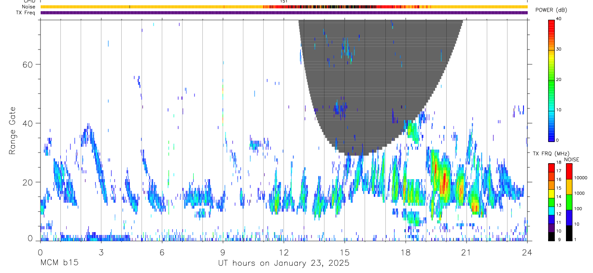The width and height of the screenshot is (593, 273).
Task: Click the '10000' label in NOISE legend
Action: (x=581, y=178)
